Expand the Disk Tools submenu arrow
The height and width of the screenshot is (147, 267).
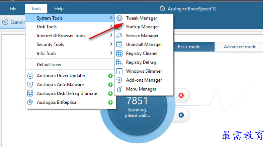[111, 26]
